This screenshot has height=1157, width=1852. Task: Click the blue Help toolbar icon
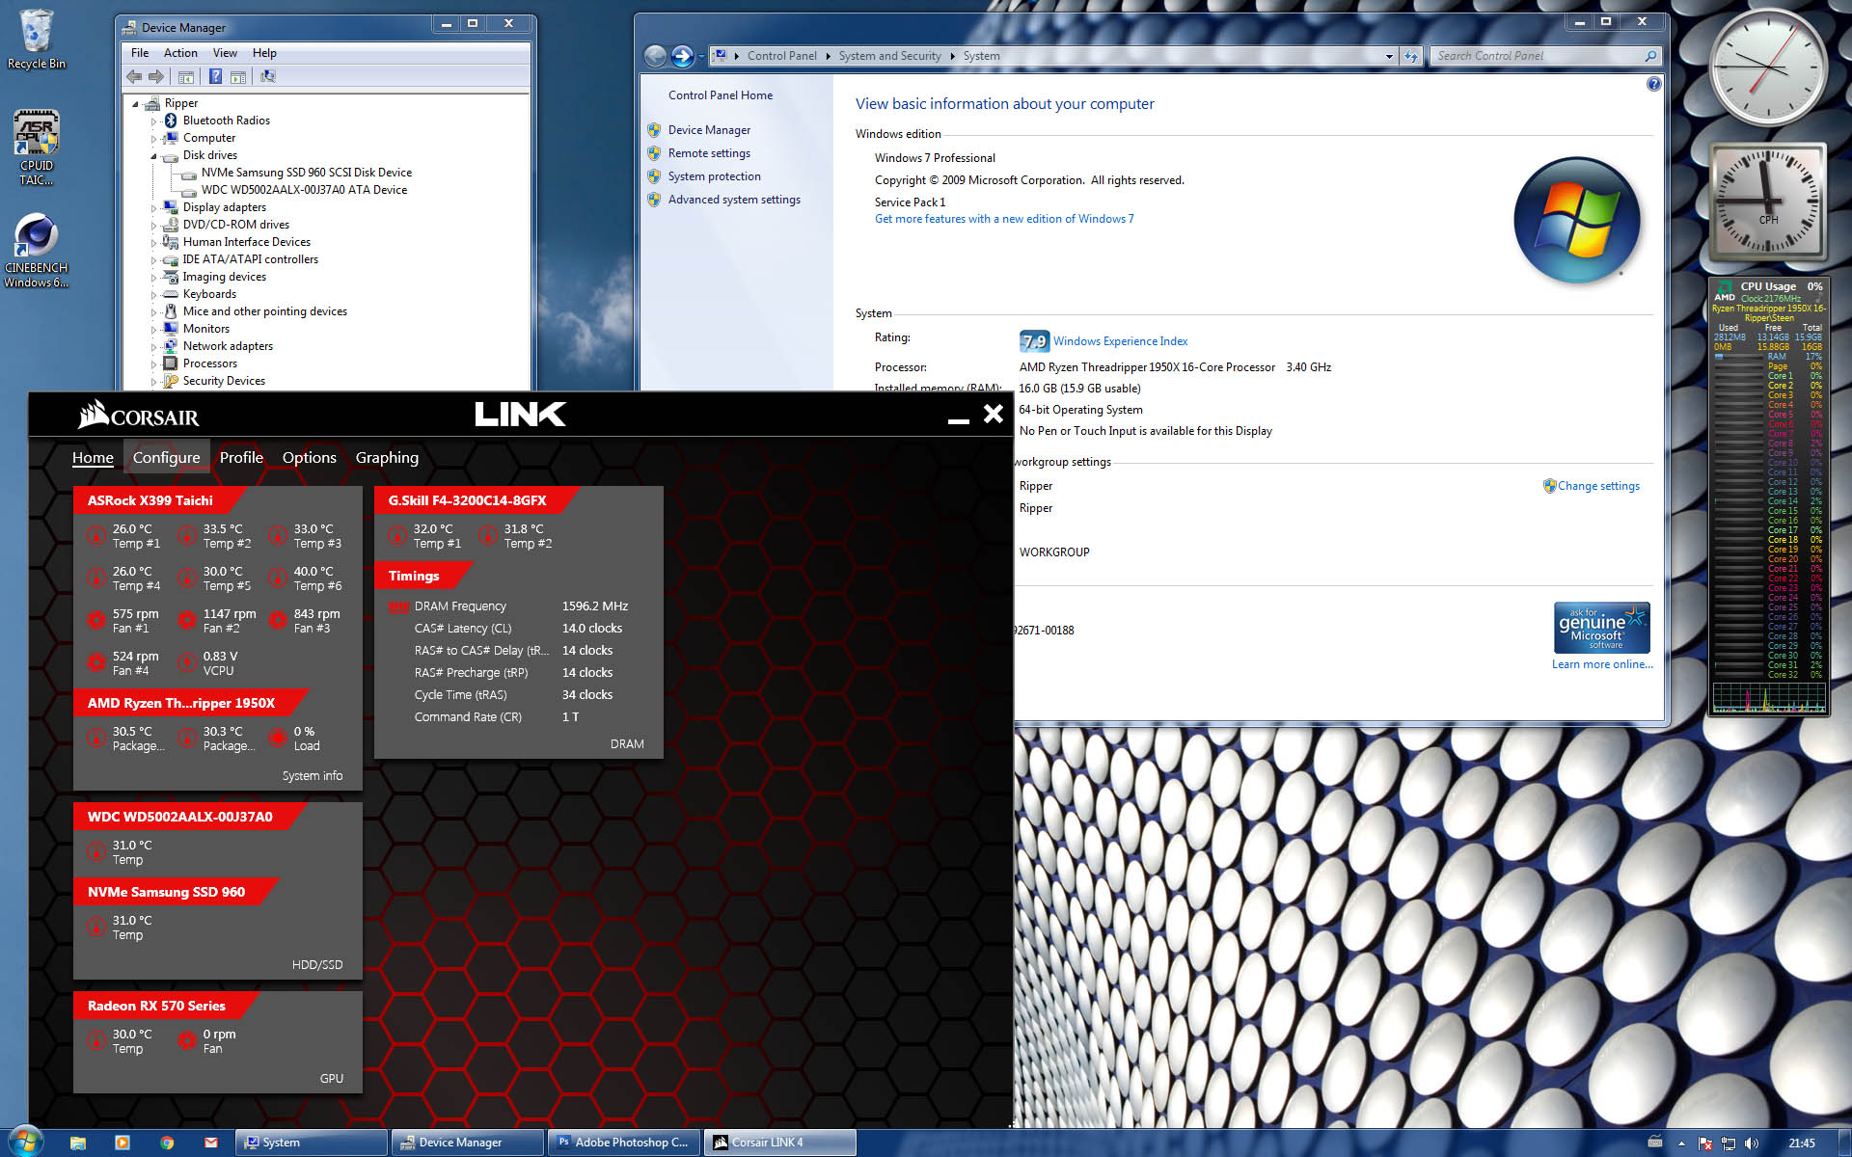pyautogui.click(x=215, y=76)
